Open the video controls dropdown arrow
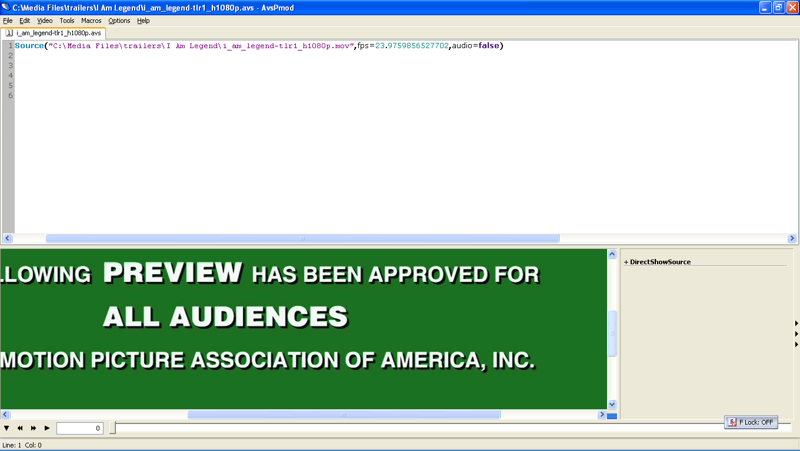Viewport: 800px width, 451px height. pyautogui.click(x=6, y=428)
